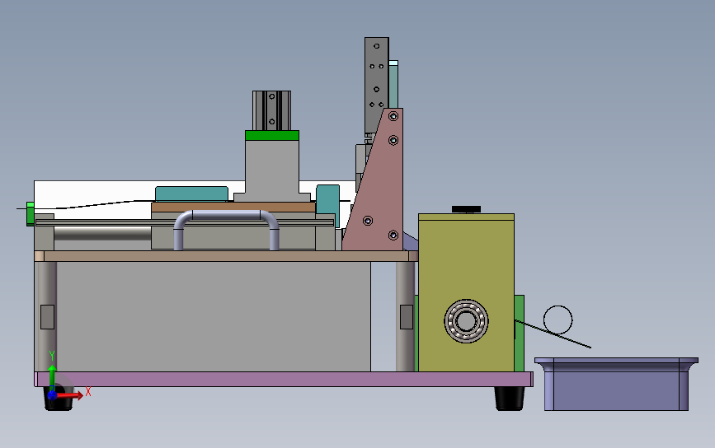Click the teal block left of the gray pedestal
715x448 pixels.
(x=191, y=194)
